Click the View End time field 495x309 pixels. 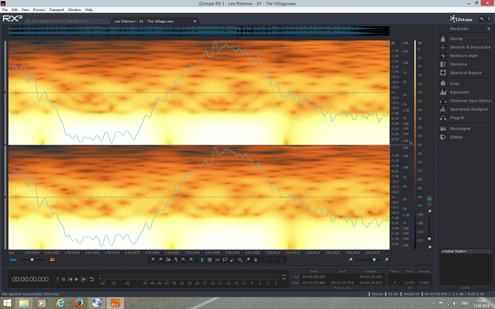click(x=342, y=282)
